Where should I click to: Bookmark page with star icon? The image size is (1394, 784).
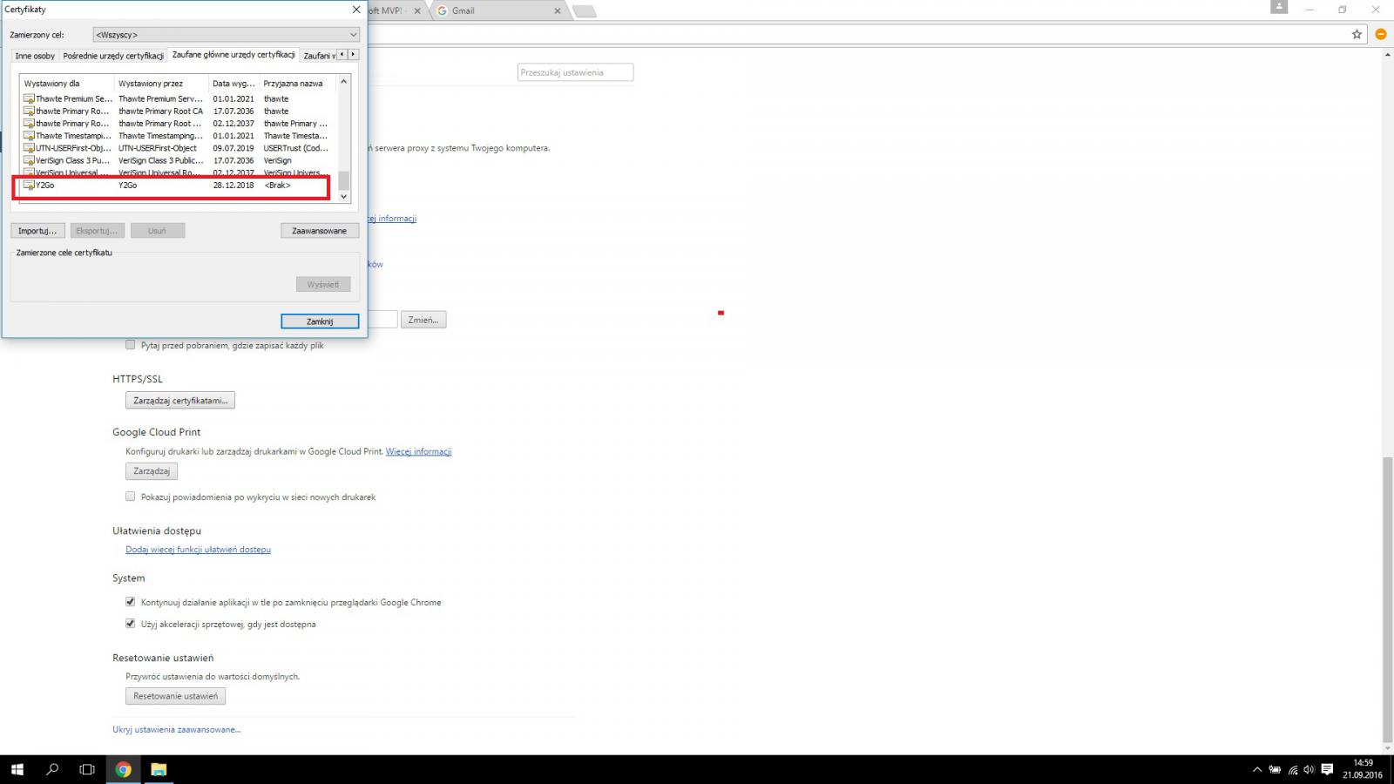tap(1357, 34)
